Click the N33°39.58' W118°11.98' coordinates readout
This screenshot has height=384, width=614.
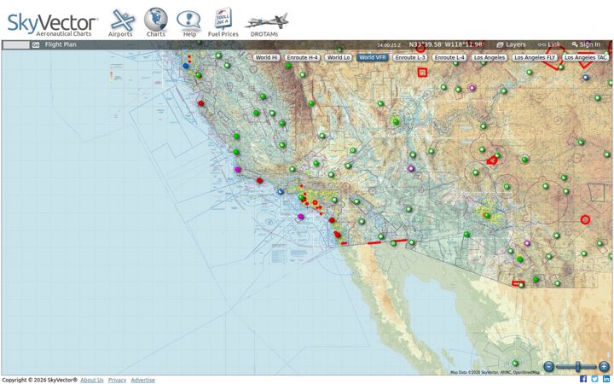click(x=446, y=44)
